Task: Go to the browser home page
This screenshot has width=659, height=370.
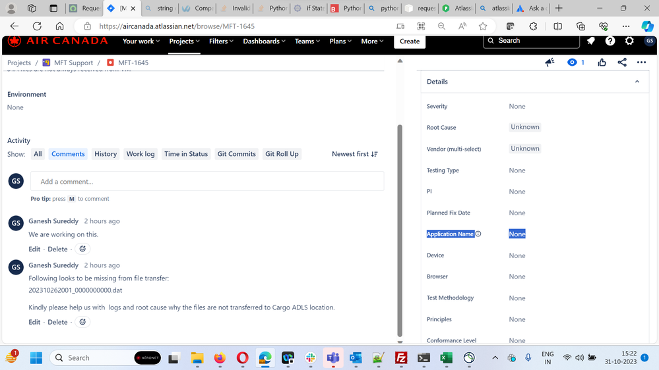Action: tap(59, 26)
